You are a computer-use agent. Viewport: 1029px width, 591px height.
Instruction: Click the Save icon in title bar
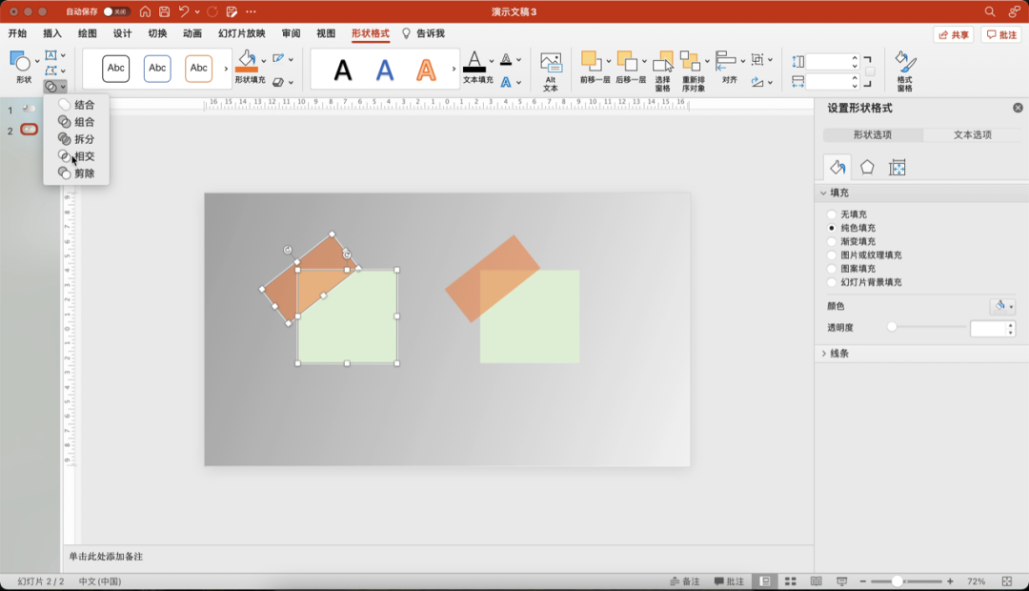[164, 11]
